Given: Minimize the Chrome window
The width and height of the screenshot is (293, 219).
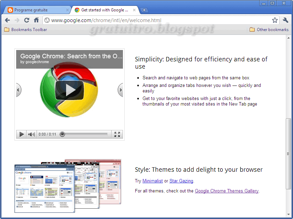Looking at the screenshot, I should [x=264, y=3].
